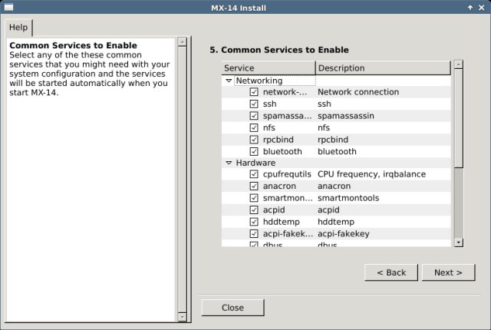491x330 pixels.
Task: Click the Service column header
Action: [269, 68]
